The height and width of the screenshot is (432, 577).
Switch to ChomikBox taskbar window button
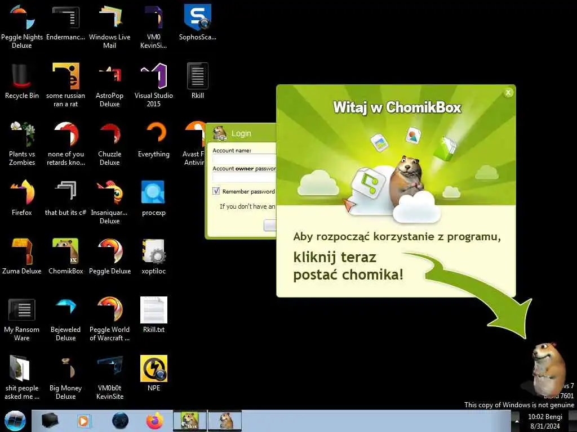(x=190, y=421)
